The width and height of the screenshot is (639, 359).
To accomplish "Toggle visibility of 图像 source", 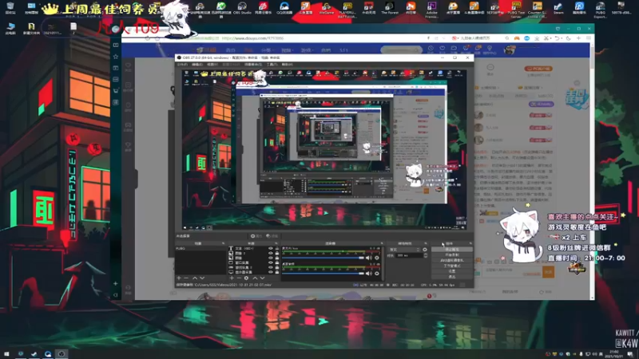I will (x=271, y=258).
